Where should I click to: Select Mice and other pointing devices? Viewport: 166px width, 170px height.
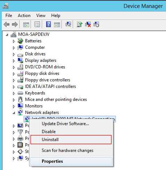pyautogui.click(x=56, y=99)
